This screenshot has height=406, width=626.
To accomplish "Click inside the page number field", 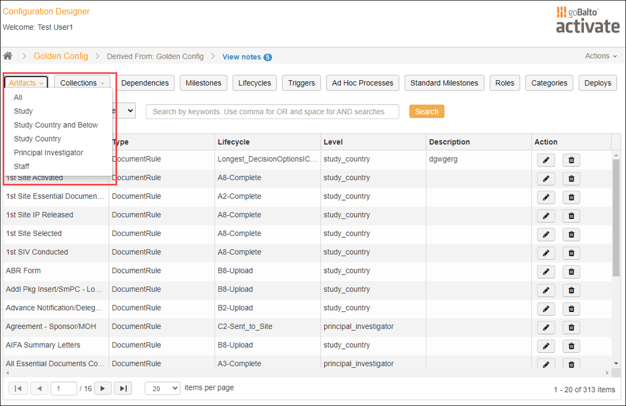I will [64, 388].
